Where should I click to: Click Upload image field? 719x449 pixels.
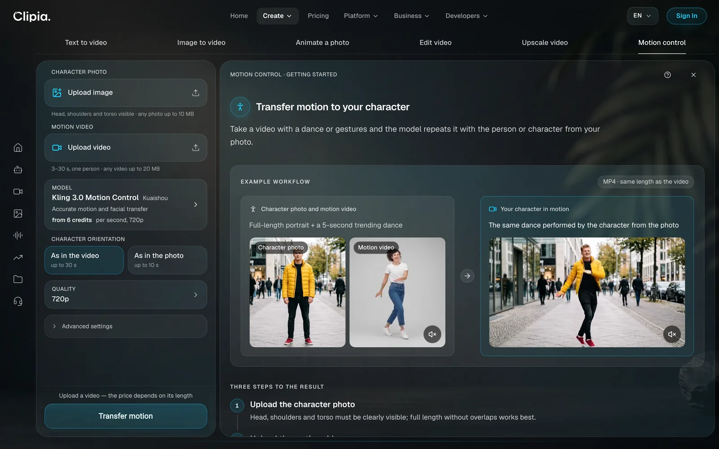pyautogui.click(x=126, y=93)
